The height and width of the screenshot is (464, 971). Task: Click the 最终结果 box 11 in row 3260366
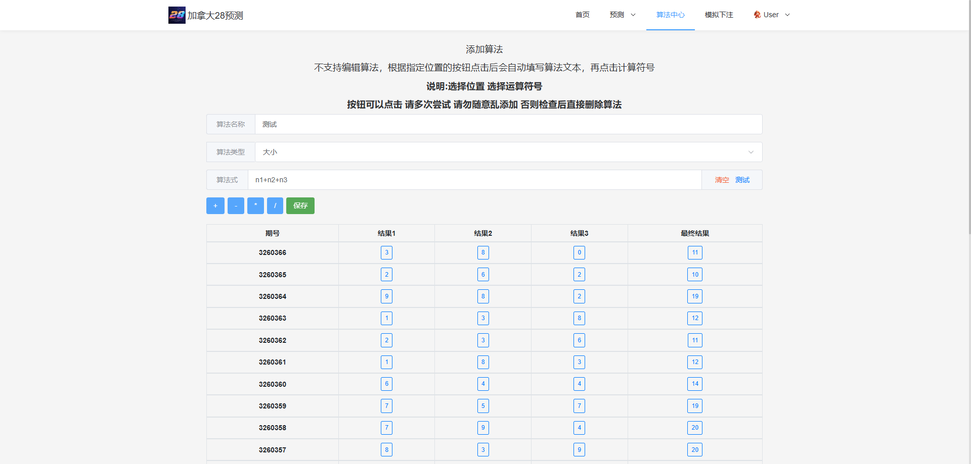[x=695, y=252]
